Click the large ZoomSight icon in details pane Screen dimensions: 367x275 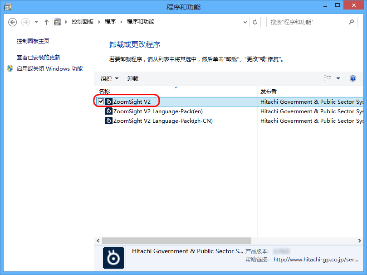[113, 258]
